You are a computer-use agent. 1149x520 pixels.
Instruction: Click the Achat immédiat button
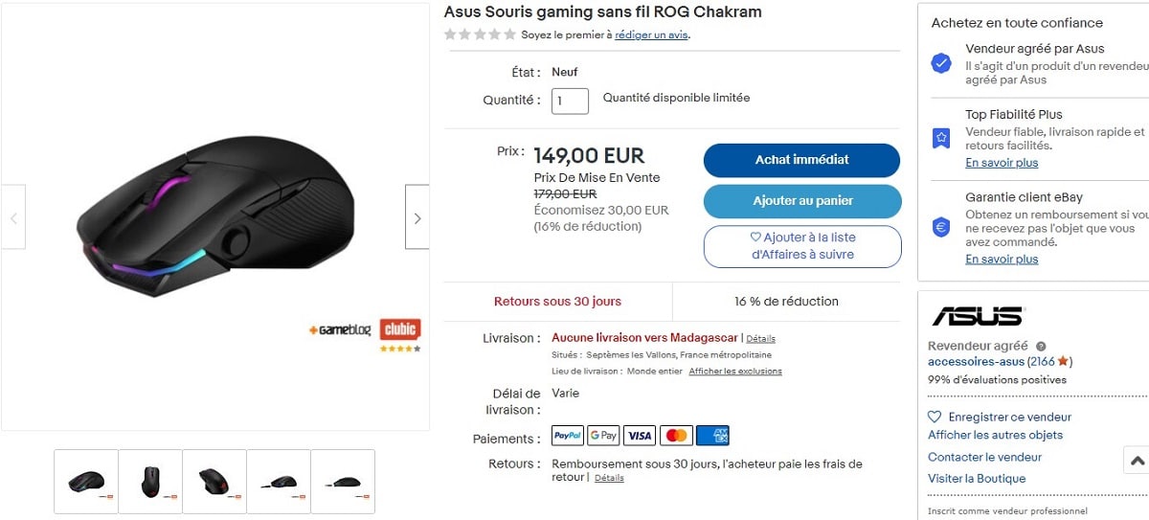click(x=801, y=160)
